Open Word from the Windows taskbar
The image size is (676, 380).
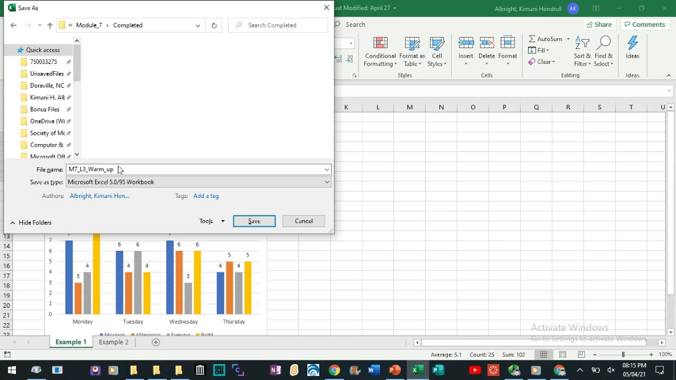coord(374,370)
